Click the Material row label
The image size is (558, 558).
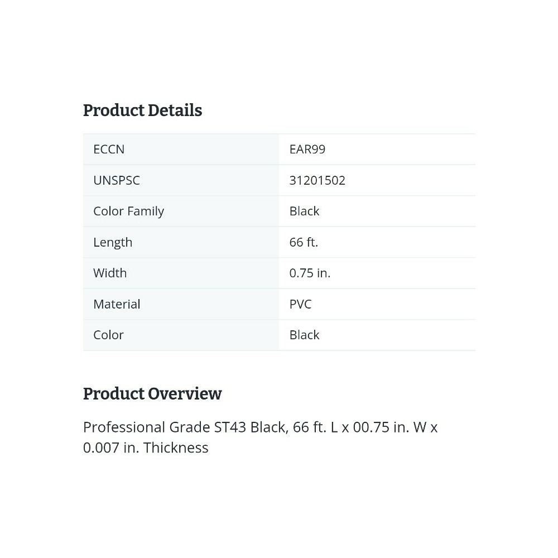(x=117, y=304)
